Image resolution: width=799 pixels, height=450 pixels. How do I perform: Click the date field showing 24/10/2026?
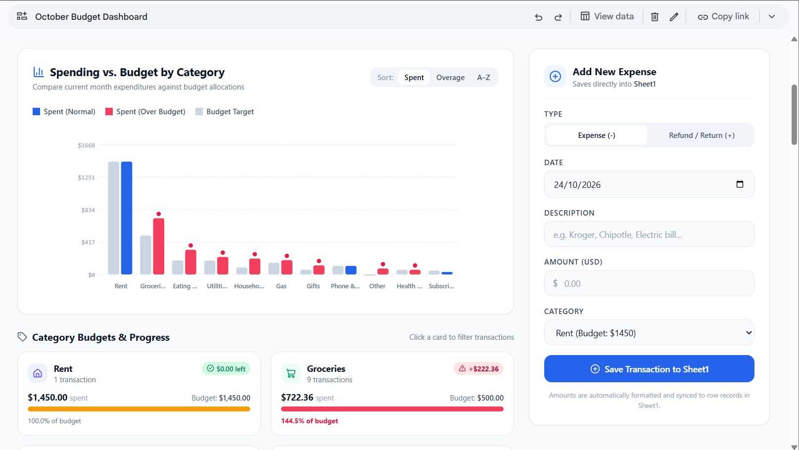click(649, 184)
